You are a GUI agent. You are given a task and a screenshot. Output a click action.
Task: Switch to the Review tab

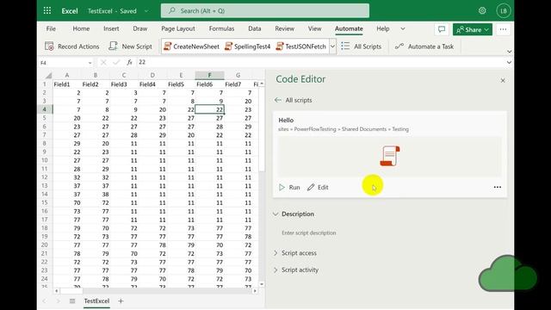(285, 28)
